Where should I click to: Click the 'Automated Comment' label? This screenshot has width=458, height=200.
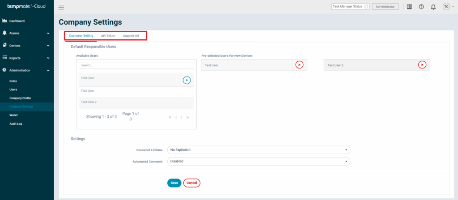(148, 162)
